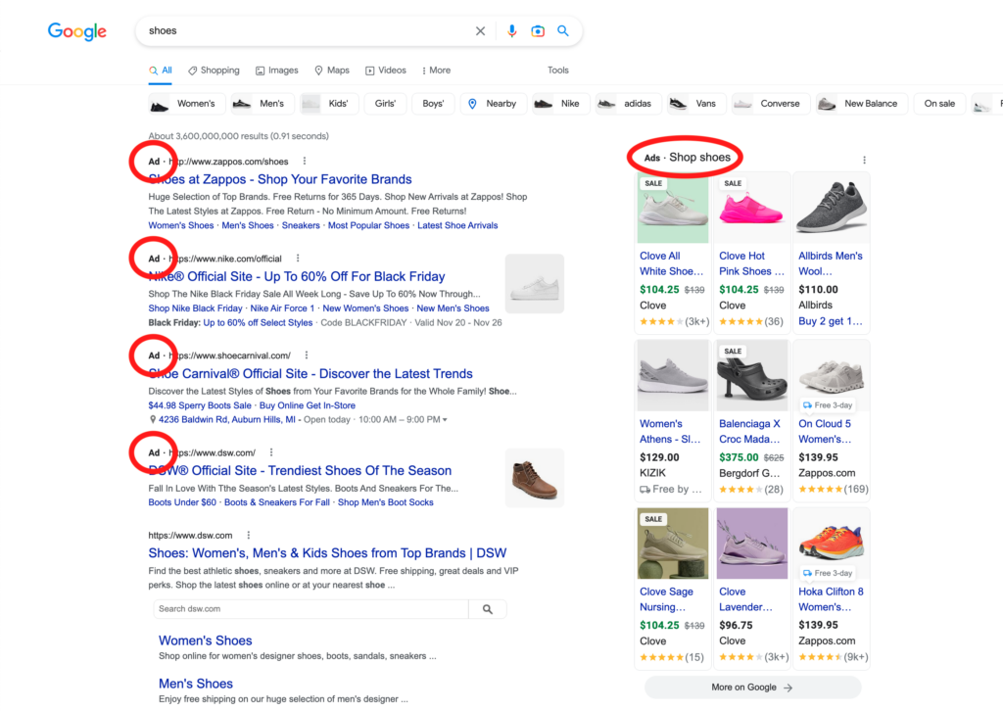Filter by Women's chip

tap(187, 104)
